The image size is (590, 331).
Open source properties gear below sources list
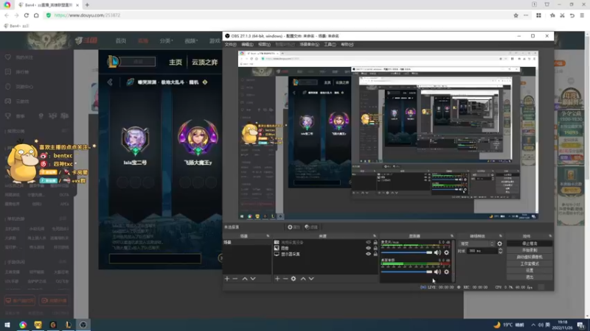click(x=294, y=279)
